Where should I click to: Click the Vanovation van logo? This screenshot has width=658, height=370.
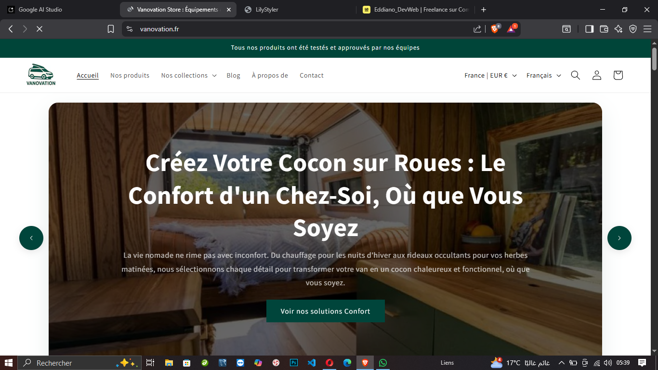[41, 75]
